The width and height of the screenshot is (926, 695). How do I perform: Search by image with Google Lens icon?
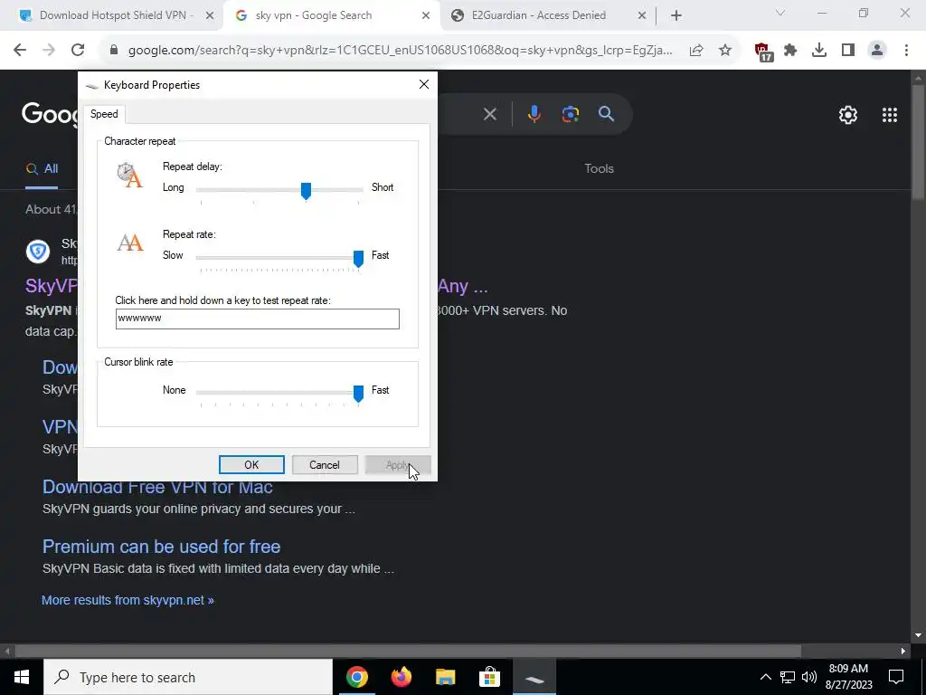[570, 114]
